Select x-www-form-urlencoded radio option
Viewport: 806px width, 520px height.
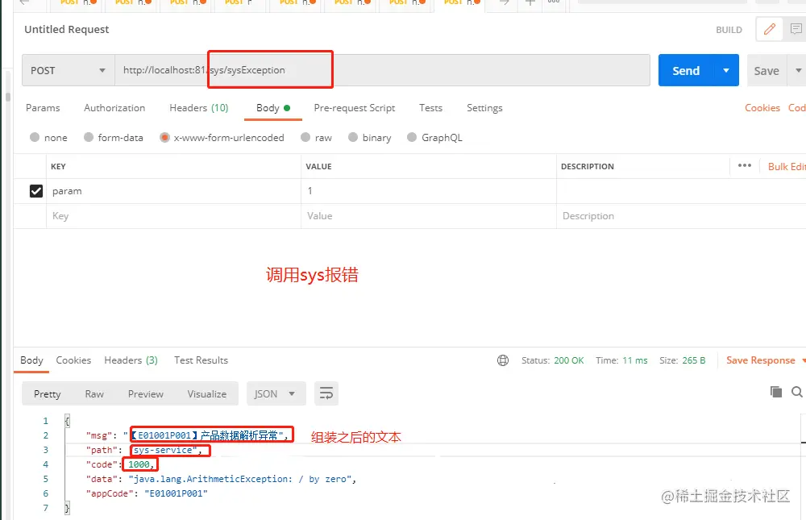pos(164,137)
